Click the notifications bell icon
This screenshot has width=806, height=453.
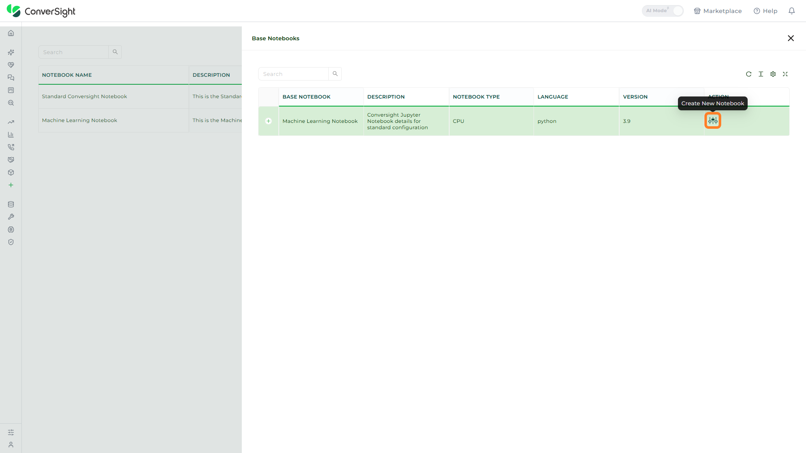tap(792, 11)
